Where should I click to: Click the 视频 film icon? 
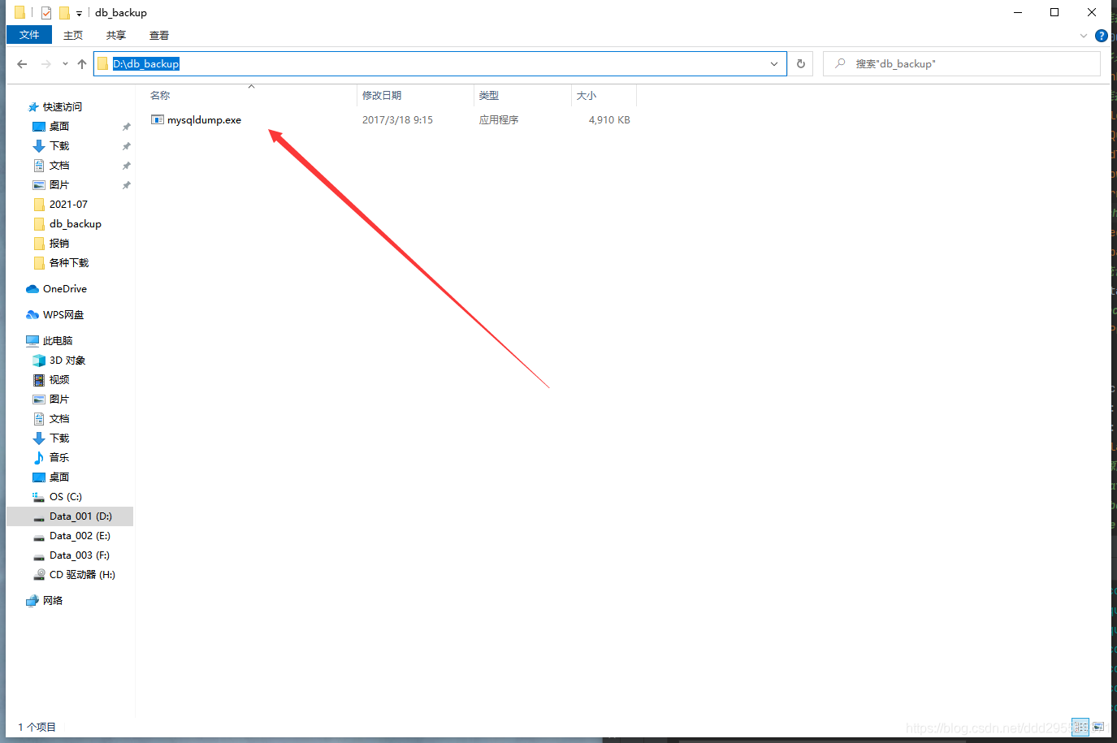click(38, 380)
